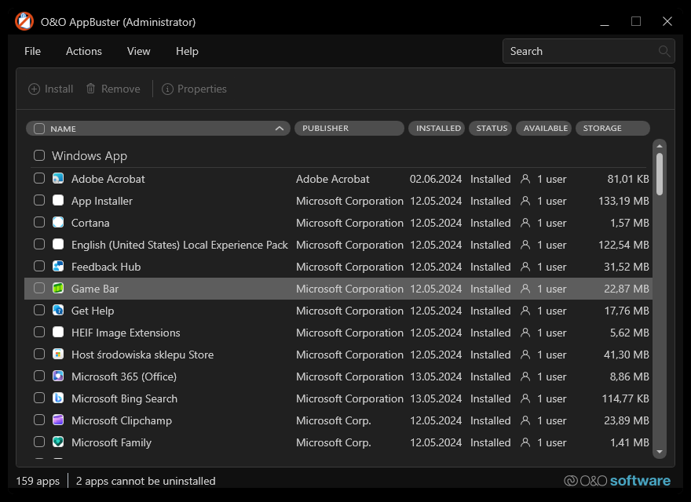Select the HEIF Image Extensions row name
The width and height of the screenshot is (691, 502).
pyautogui.click(x=126, y=333)
